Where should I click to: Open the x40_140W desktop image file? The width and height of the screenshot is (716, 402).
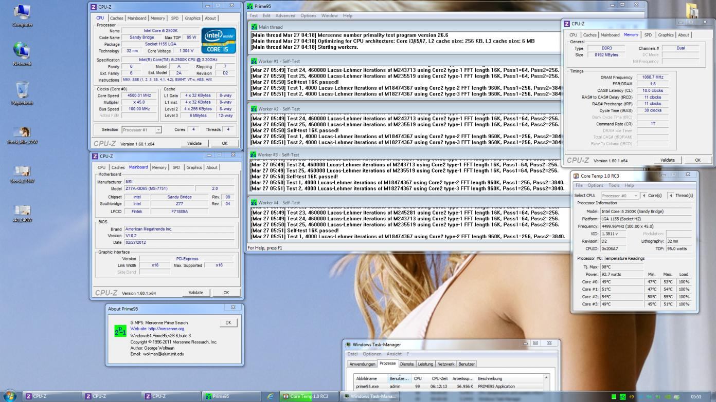(x=22, y=213)
